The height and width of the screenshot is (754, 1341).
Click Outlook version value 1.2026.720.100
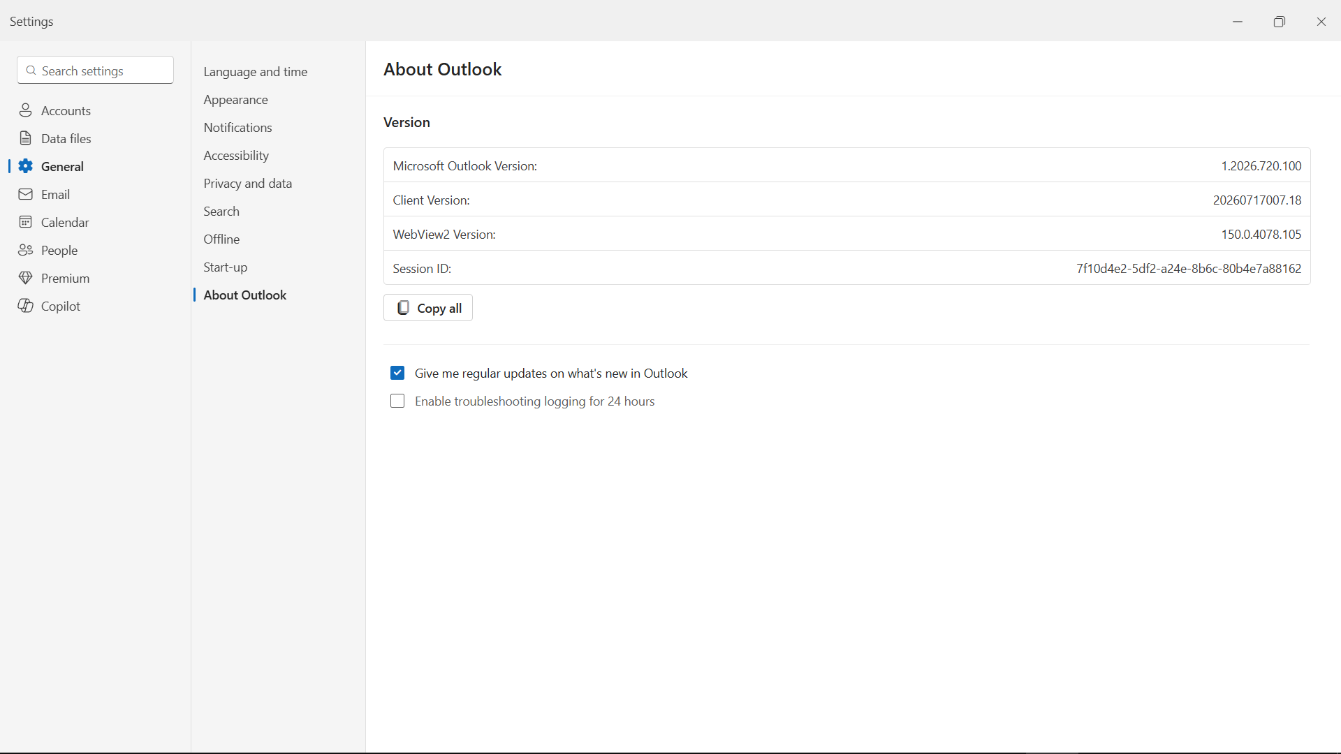1261,165
